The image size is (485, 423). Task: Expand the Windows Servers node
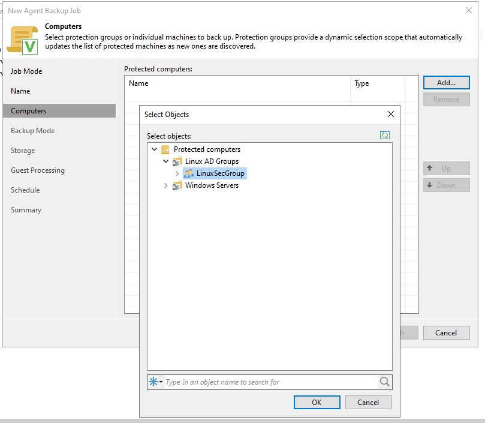(x=166, y=185)
